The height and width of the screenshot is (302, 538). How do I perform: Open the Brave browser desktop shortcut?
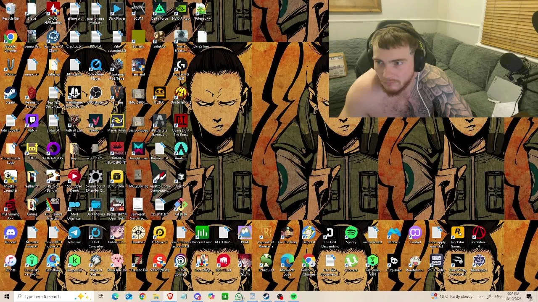(32, 12)
